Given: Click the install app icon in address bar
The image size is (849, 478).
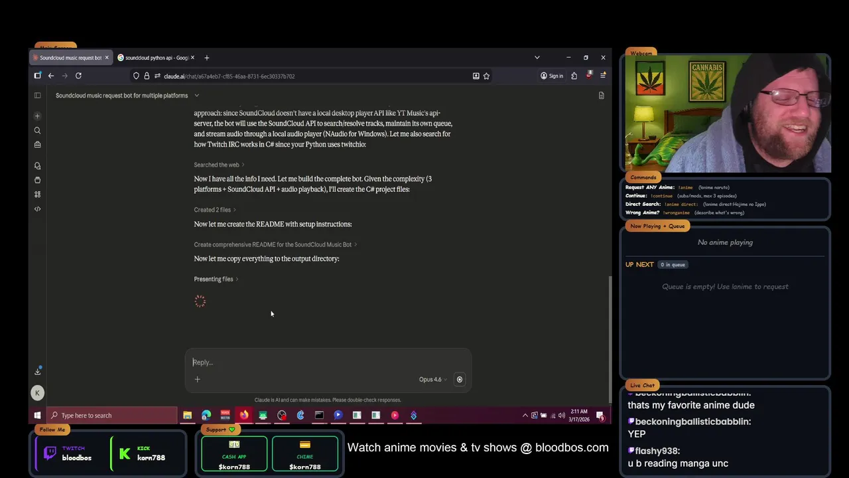Looking at the screenshot, I should tap(476, 76).
